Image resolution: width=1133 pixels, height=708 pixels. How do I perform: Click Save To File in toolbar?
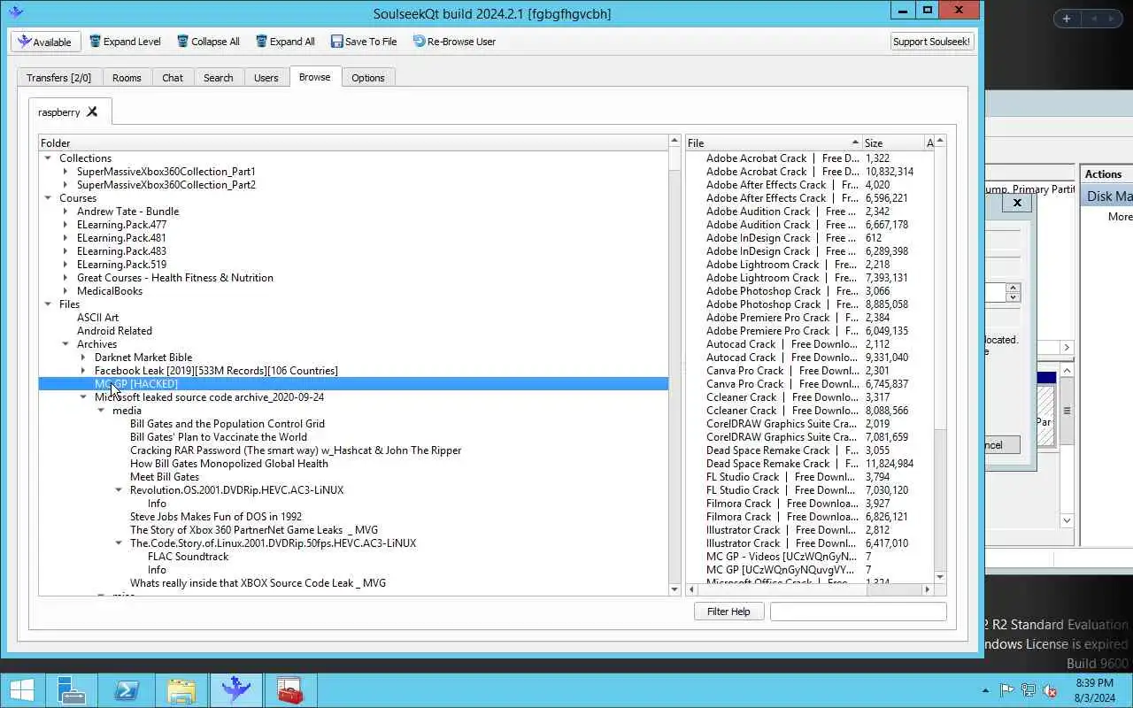click(364, 42)
